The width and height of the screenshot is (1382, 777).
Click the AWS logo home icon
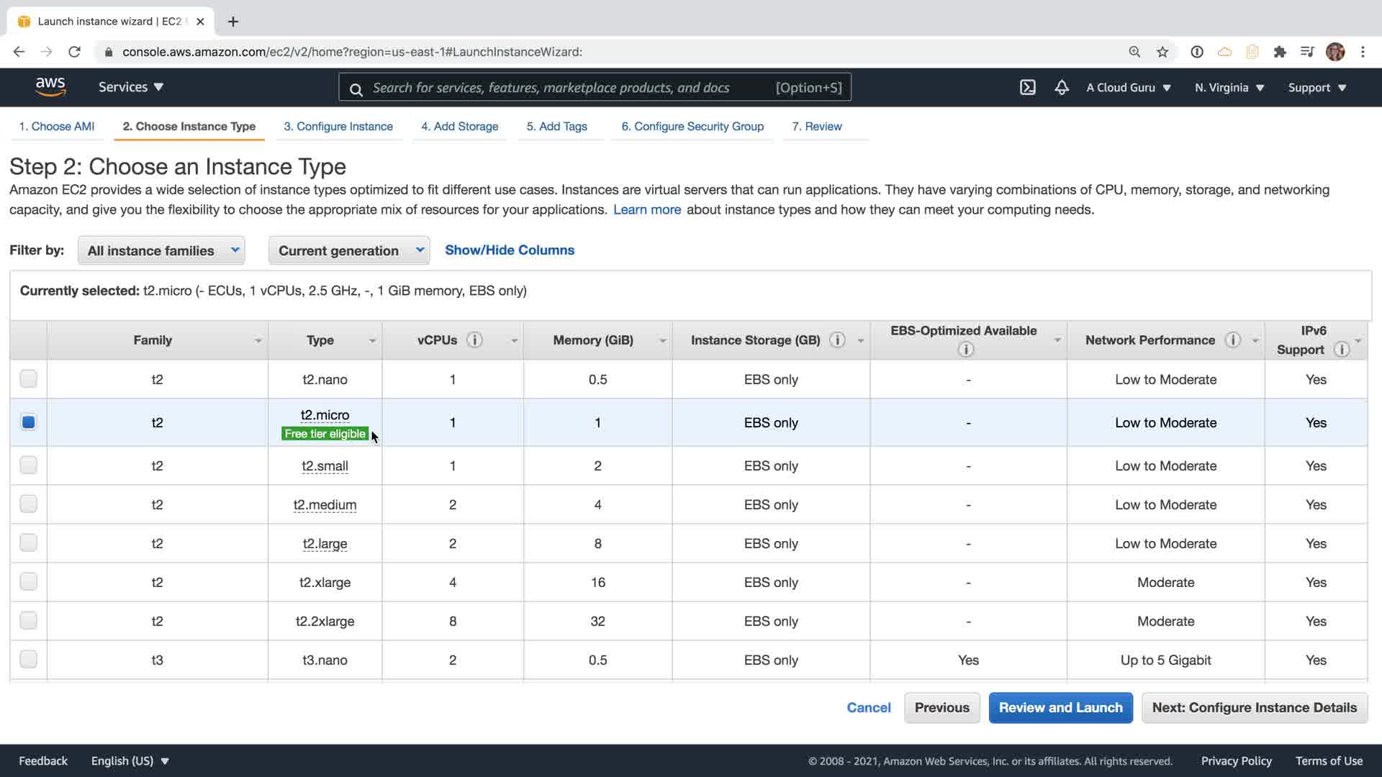[50, 87]
